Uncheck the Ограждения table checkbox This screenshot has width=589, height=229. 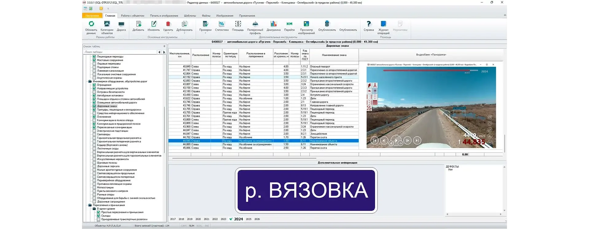(95, 85)
